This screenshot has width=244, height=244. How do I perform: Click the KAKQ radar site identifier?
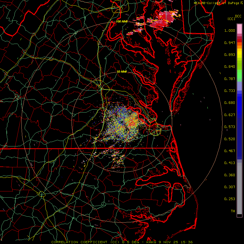[x=152, y=242]
